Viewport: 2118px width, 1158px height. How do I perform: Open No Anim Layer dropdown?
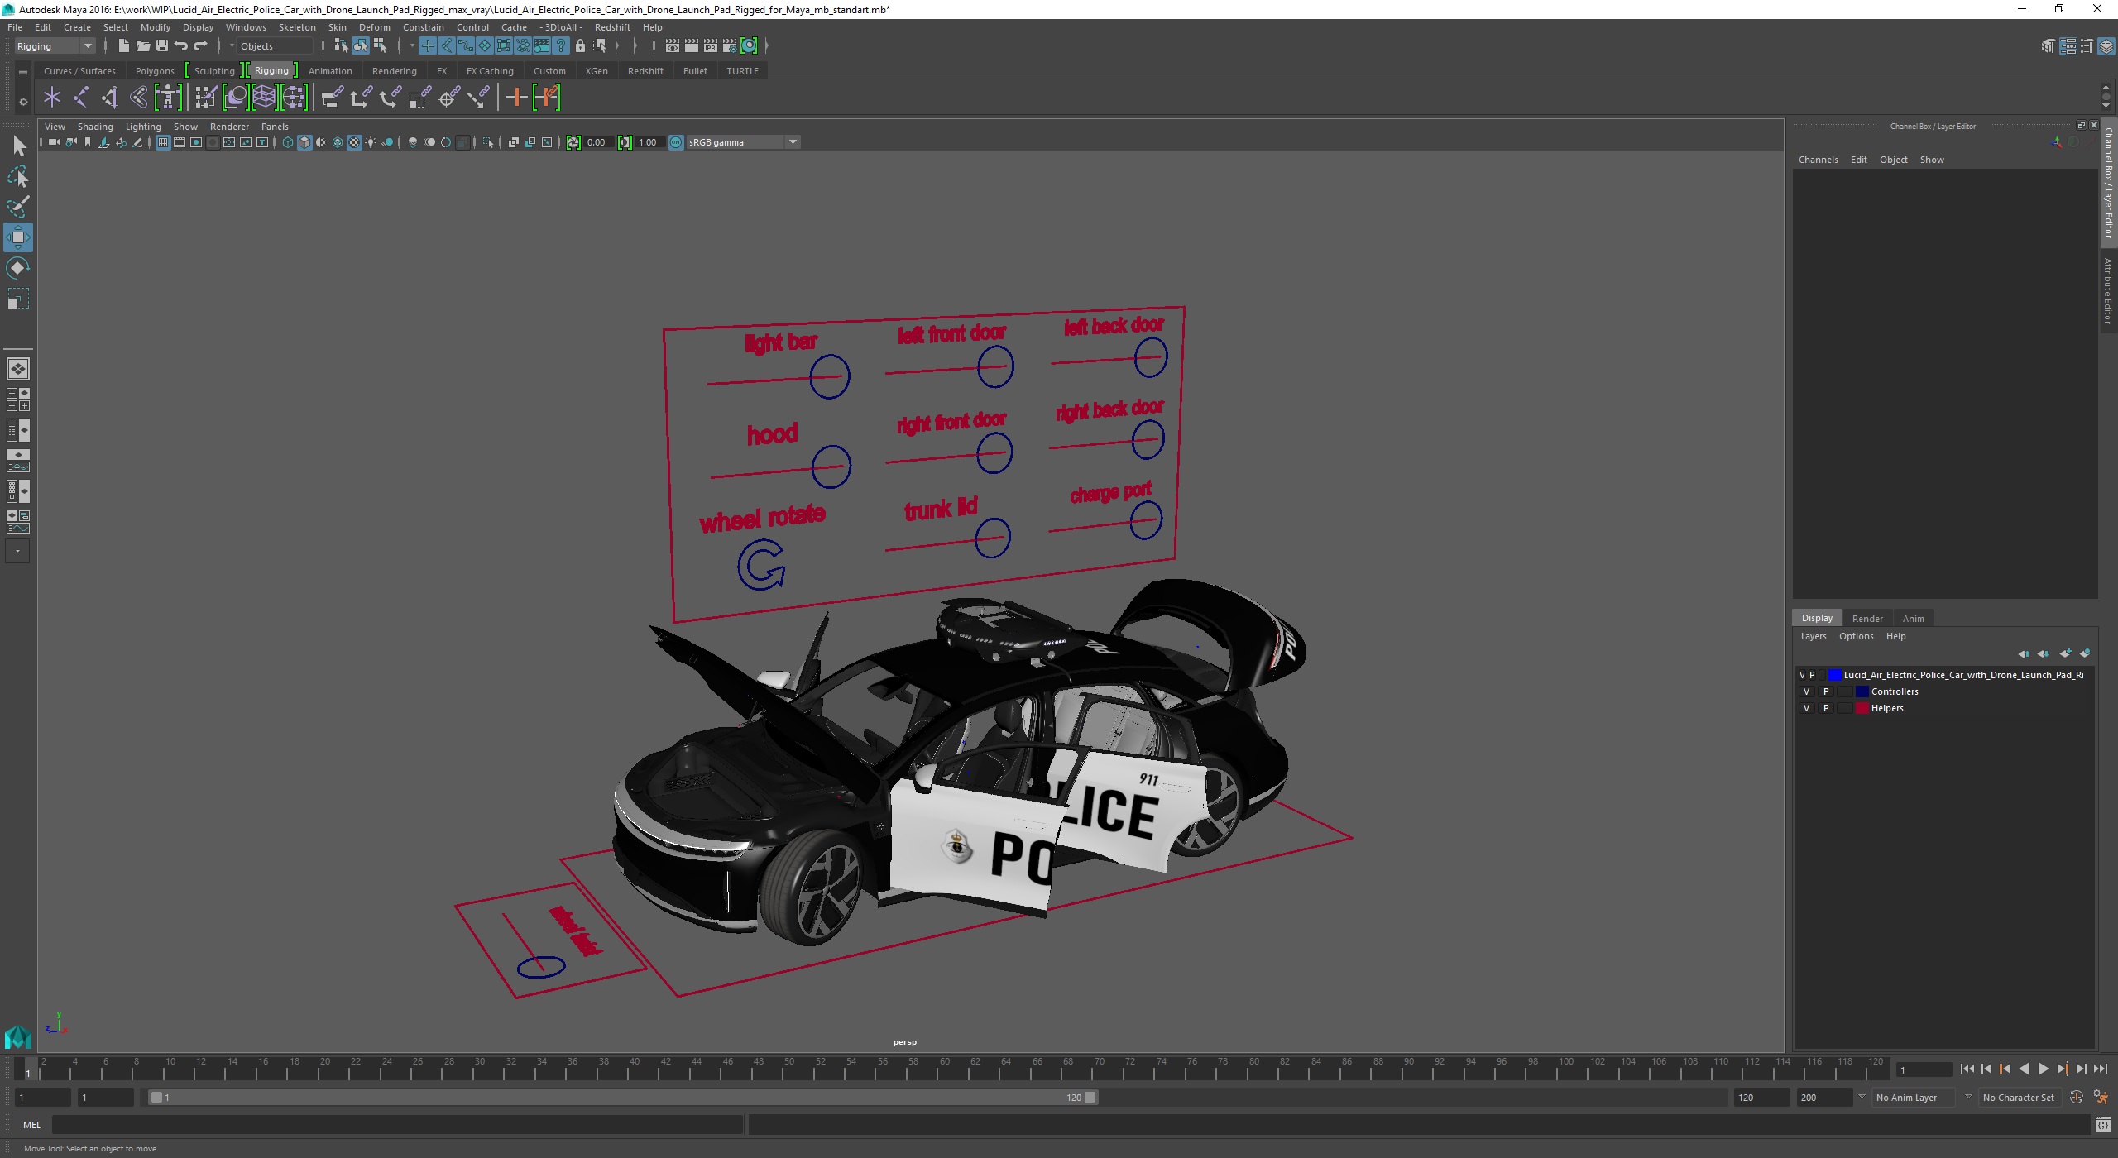point(1915,1098)
